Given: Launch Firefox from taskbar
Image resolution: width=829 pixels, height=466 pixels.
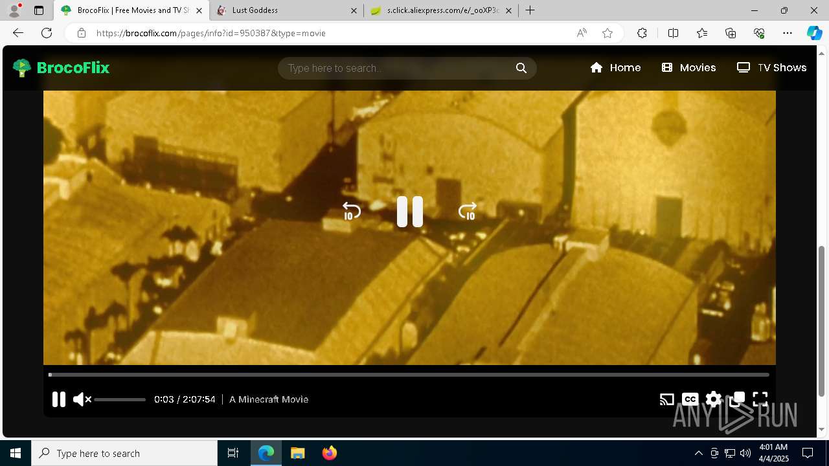Looking at the screenshot, I should [x=330, y=453].
